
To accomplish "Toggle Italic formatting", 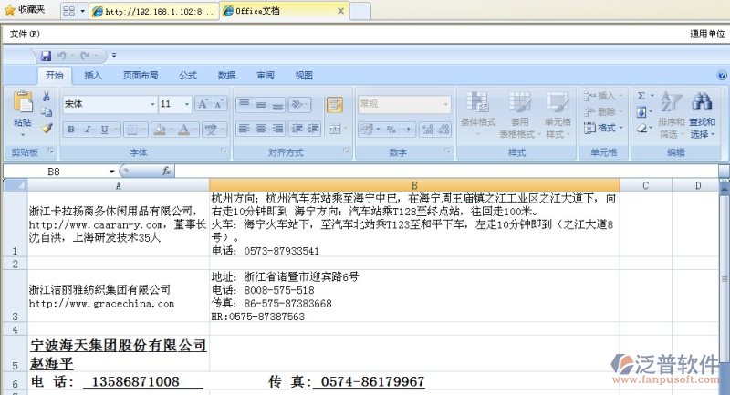I will (87, 130).
